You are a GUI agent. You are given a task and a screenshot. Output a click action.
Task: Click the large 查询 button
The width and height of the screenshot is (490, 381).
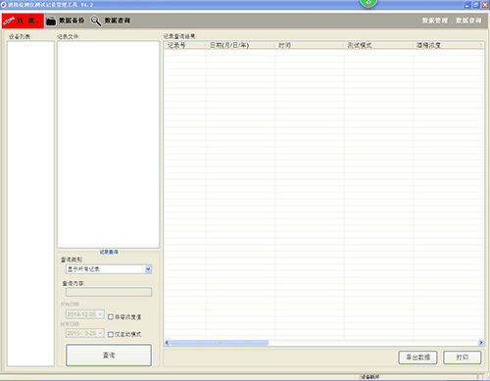[x=109, y=356]
